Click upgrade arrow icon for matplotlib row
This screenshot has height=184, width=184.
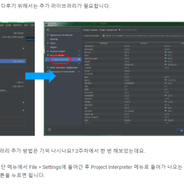pos(165,95)
